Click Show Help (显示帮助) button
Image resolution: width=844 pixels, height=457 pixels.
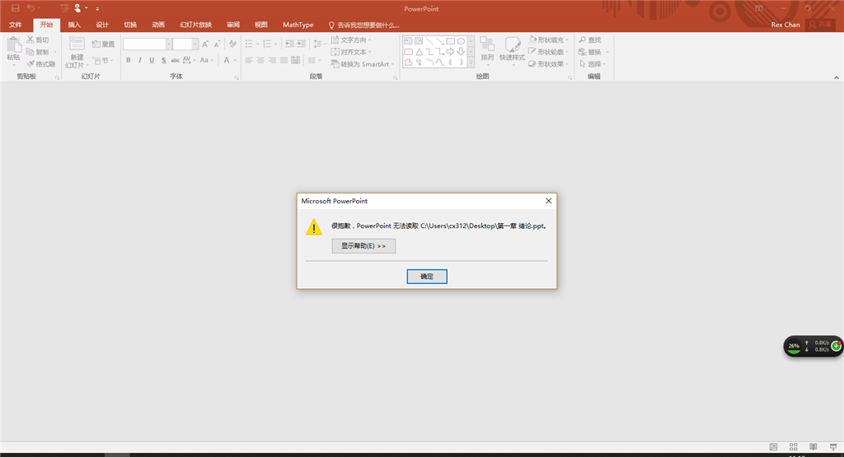363,245
